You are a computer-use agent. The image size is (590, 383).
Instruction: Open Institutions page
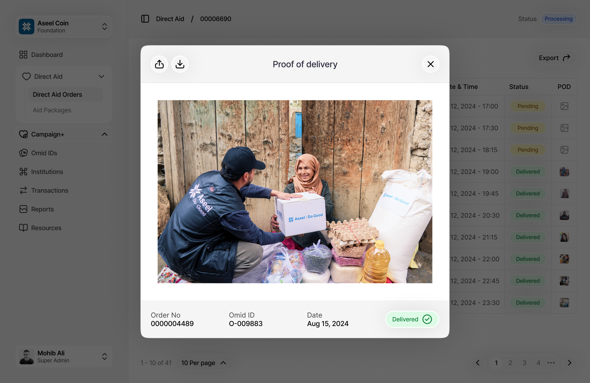pyautogui.click(x=47, y=172)
